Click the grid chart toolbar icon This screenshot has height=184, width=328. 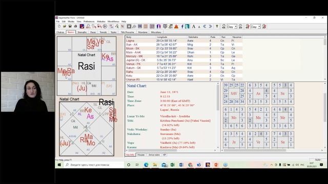(152, 26)
